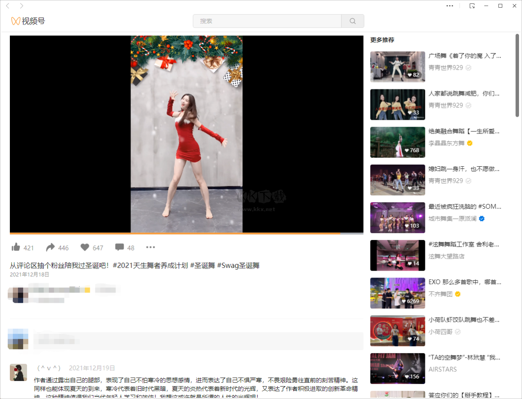Viewport: 522px width, 399px height.
Task: Favorite the video with the heart icon
Action: (x=85, y=247)
